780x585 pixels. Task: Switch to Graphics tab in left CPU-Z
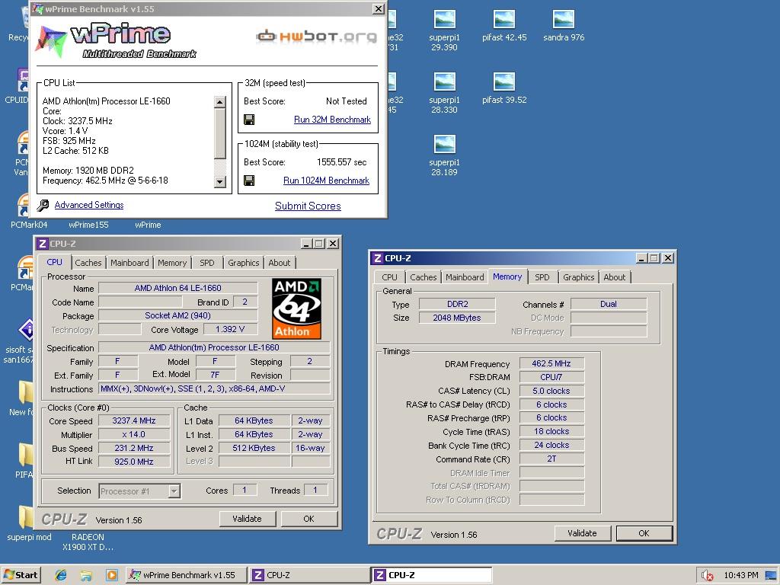click(243, 263)
